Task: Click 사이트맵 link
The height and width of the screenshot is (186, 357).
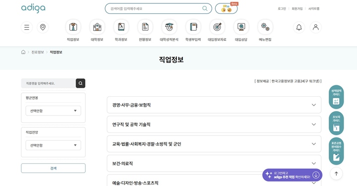Action: coord(314,8)
